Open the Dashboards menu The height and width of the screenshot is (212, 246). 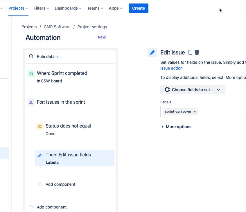(x=68, y=8)
